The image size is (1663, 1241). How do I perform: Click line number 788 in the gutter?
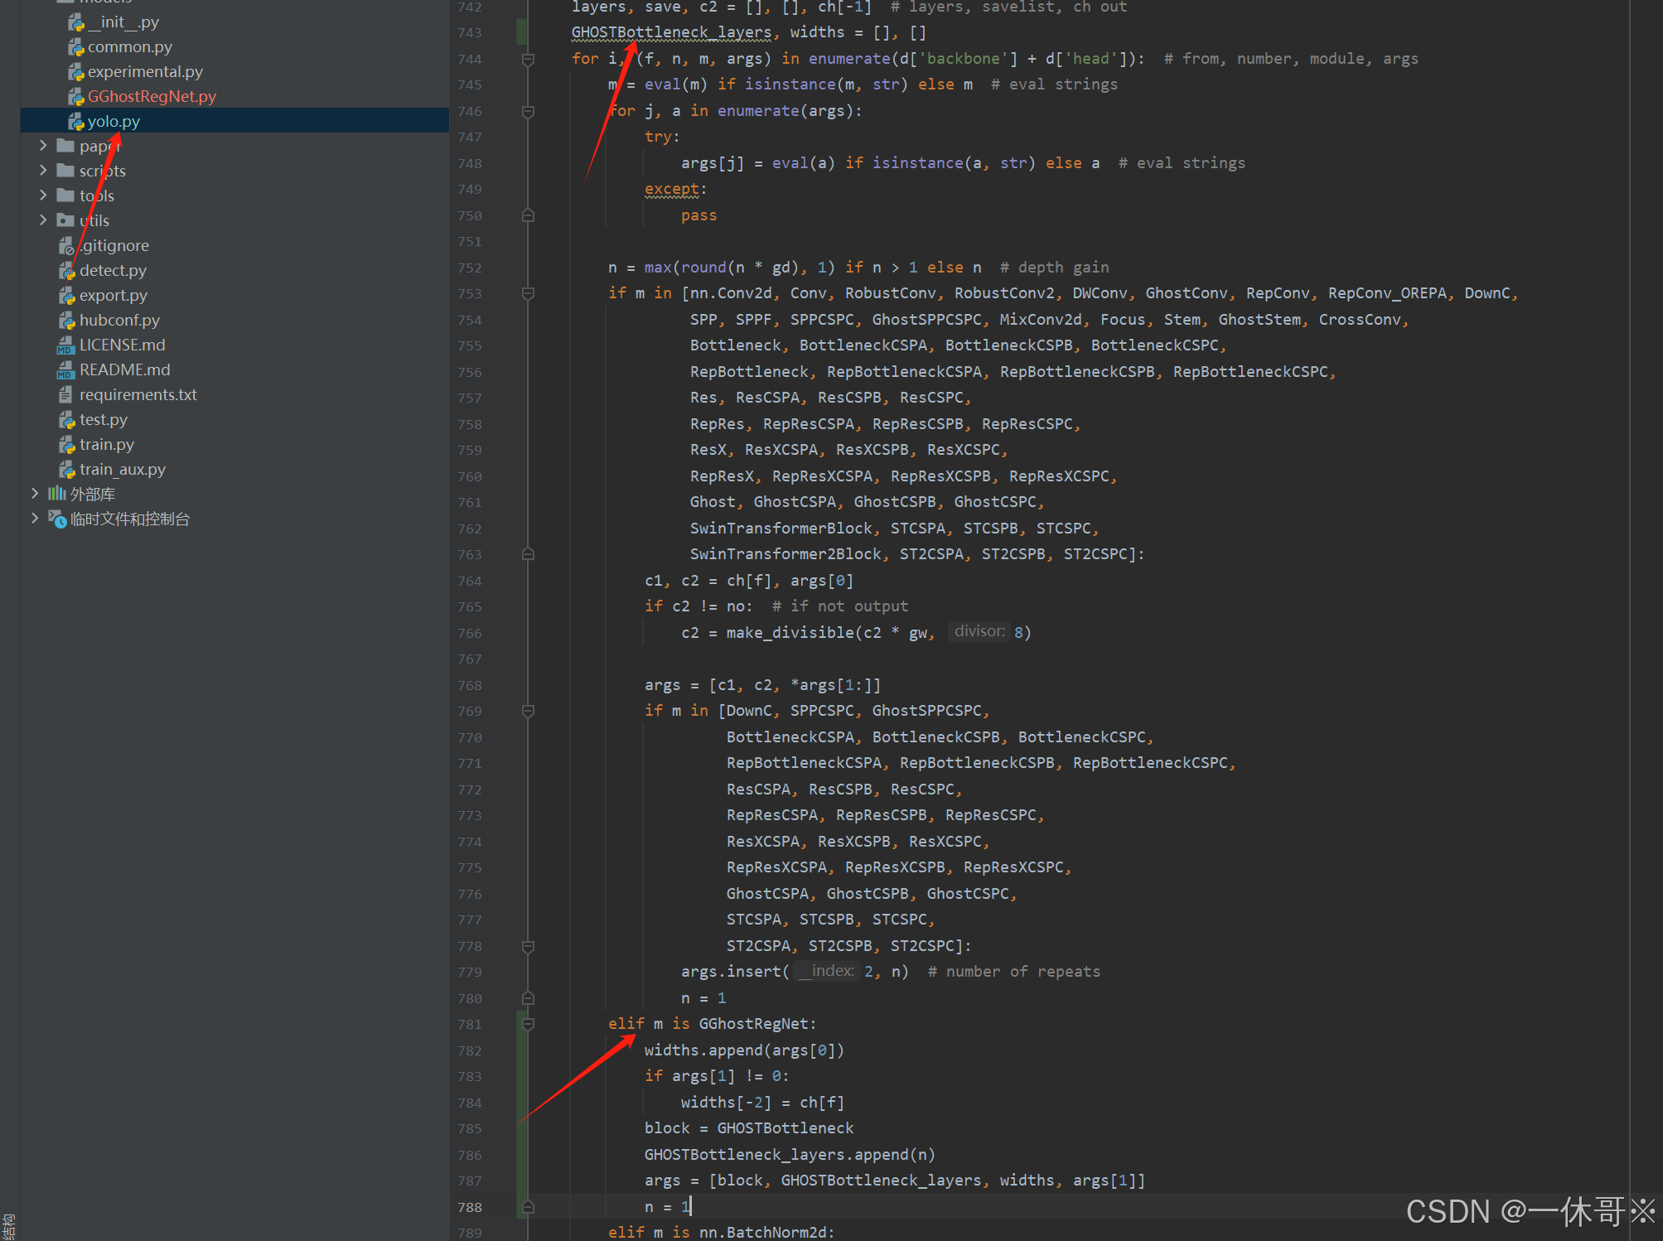click(x=469, y=1208)
